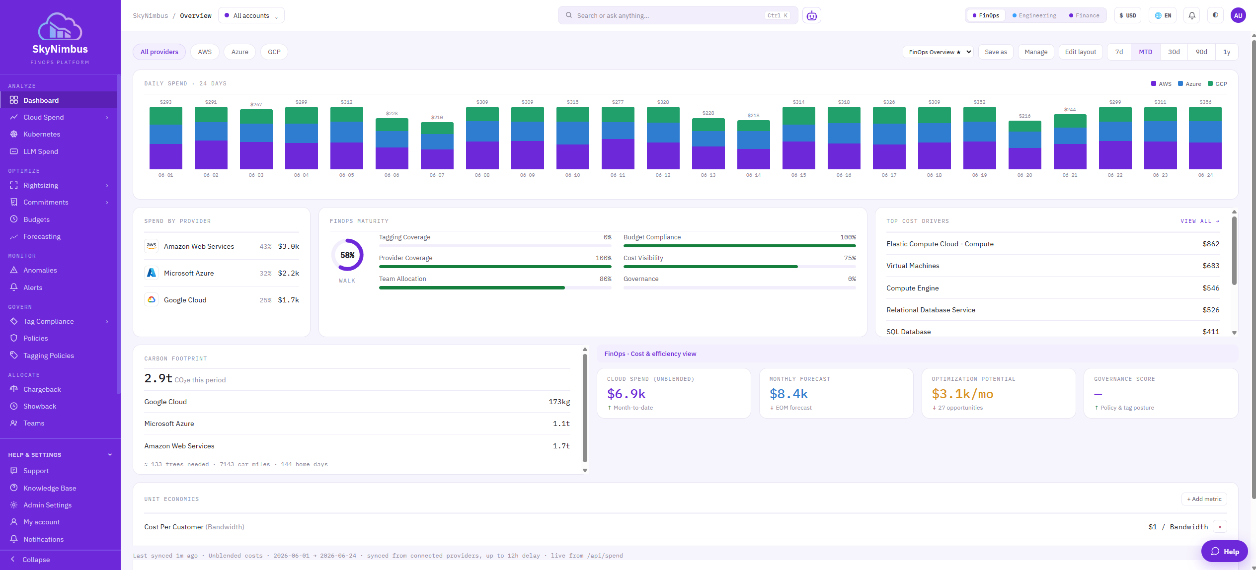Expand the Cloud Spend submenu
This screenshot has height=570, width=1256.
pyautogui.click(x=107, y=117)
